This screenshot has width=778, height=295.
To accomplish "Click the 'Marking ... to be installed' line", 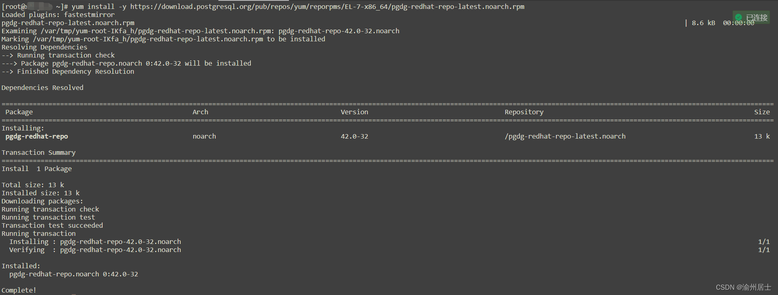I will [163, 39].
